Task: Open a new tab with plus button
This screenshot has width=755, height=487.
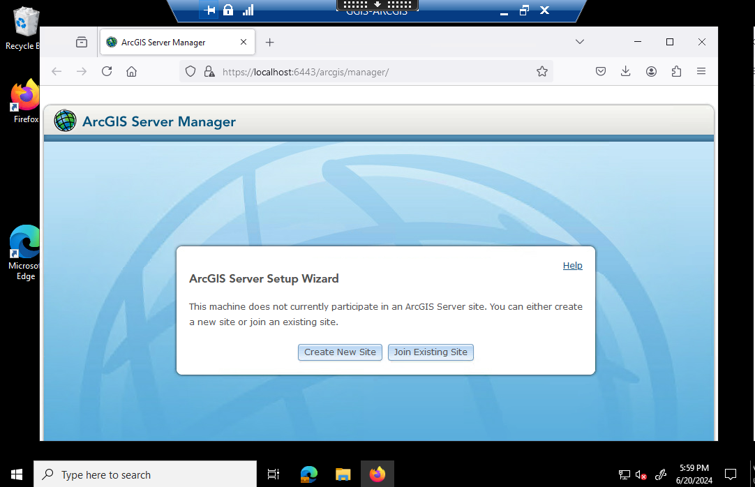Action: tap(270, 42)
